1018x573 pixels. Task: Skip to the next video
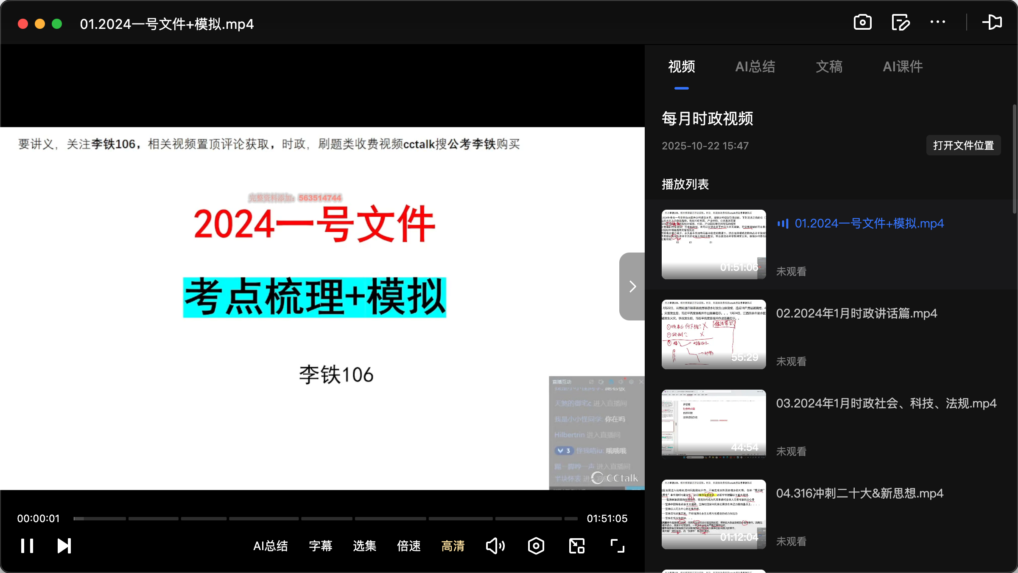(x=64, y=546)
